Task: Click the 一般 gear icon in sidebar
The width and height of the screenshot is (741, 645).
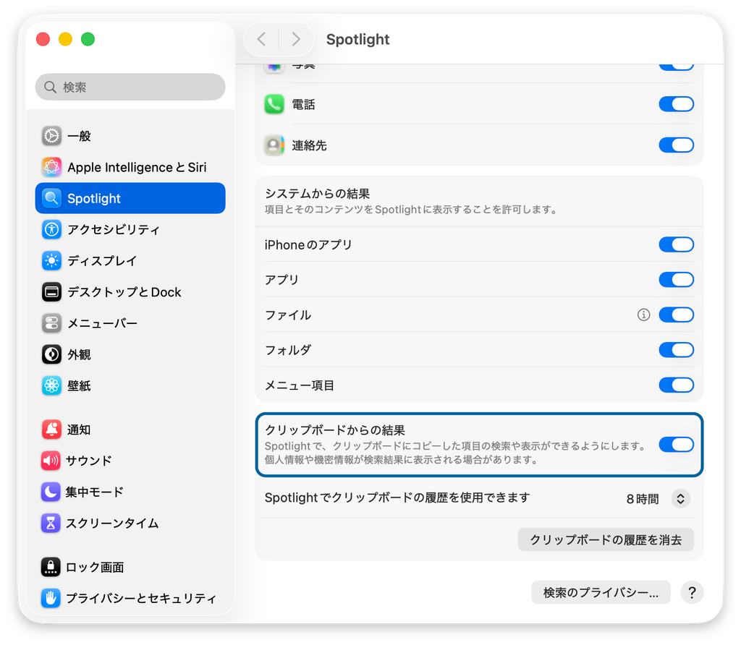Action: 51,136
